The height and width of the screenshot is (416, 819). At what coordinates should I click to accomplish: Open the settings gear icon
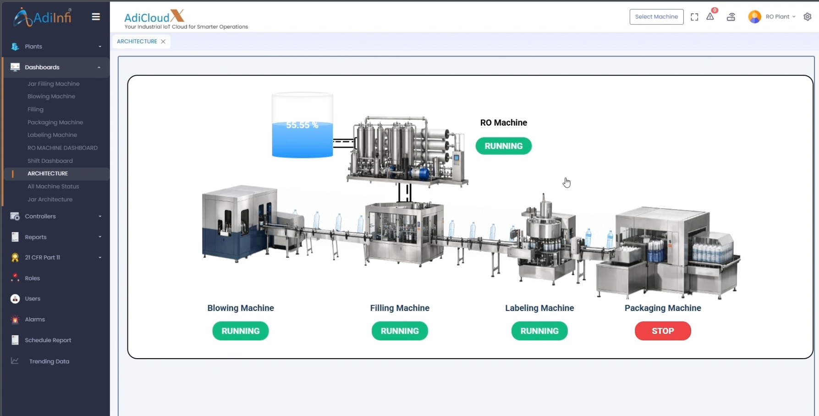coord(807,17)
